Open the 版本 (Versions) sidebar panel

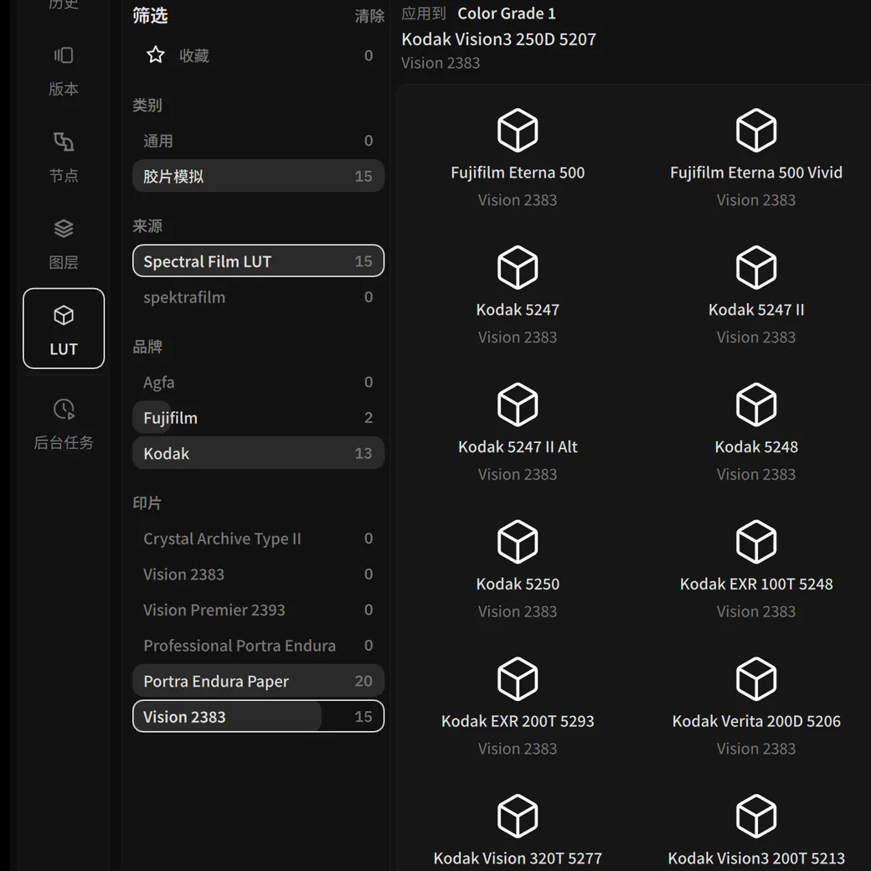pyautogui.click(x=64, y=72)
